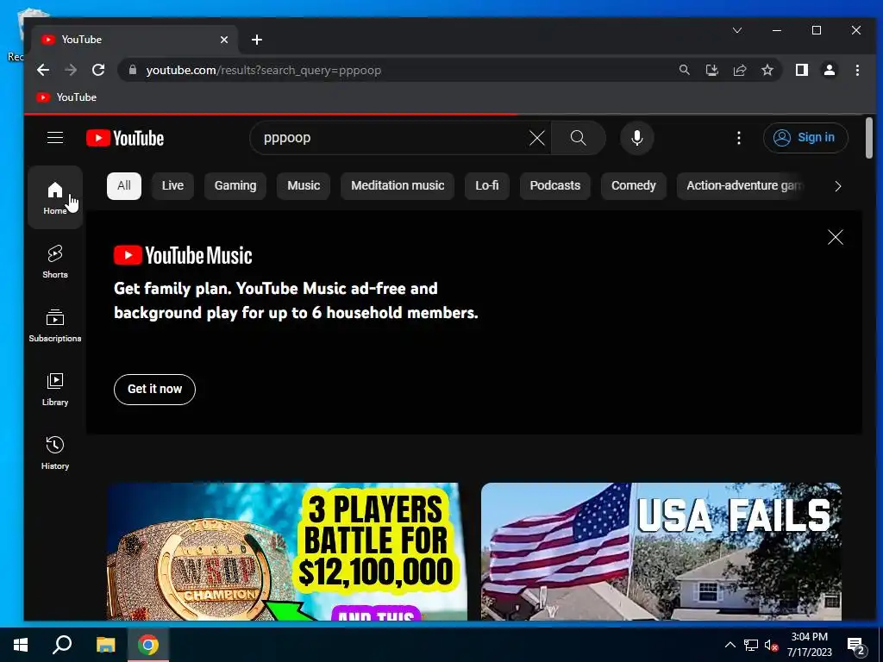Click the Chrome taskbar icon

pyautogui.click(x=148, y=645)
